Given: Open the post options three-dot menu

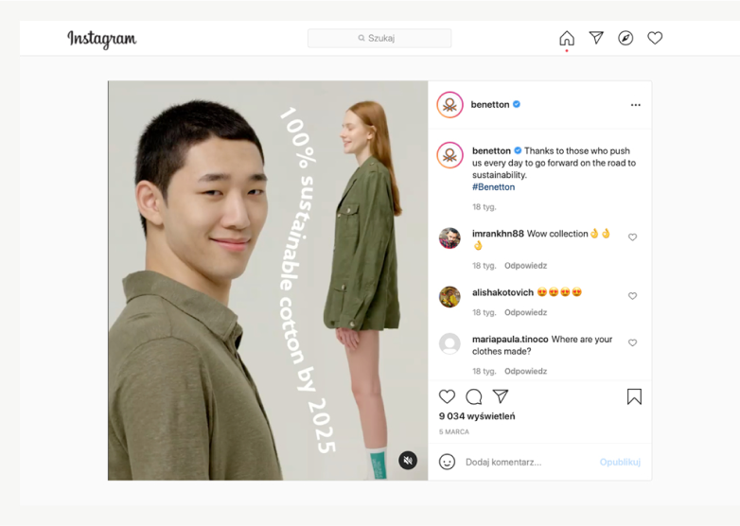Looking at the screenshot, I should click(636, 105).
